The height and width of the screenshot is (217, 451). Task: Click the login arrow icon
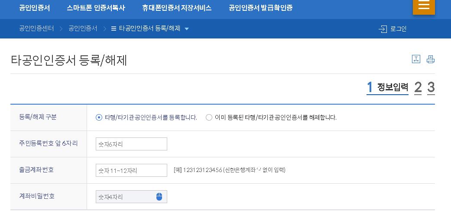point(383,29)
